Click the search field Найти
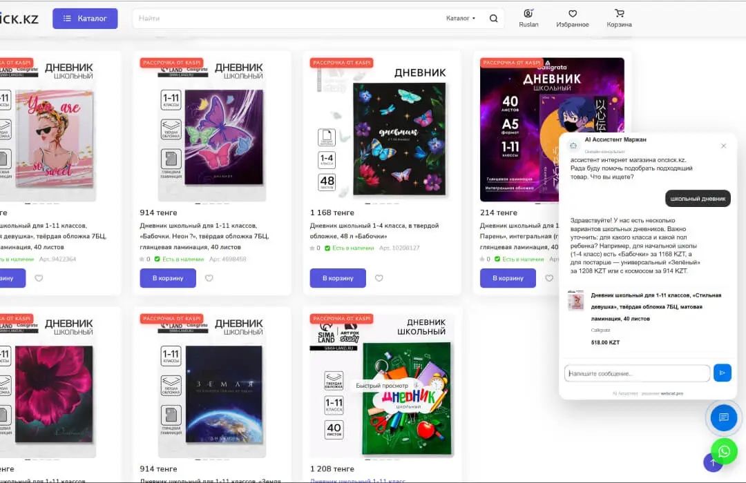This screenshot has height=483, width=746. pos(285,19)
